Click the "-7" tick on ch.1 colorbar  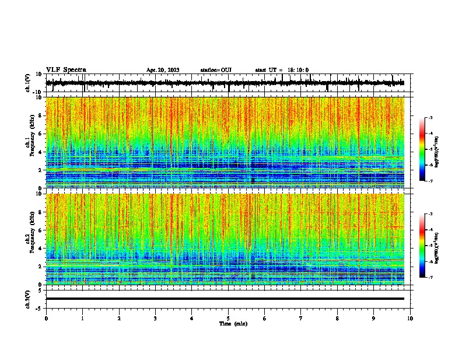click(x=430, y=181)
